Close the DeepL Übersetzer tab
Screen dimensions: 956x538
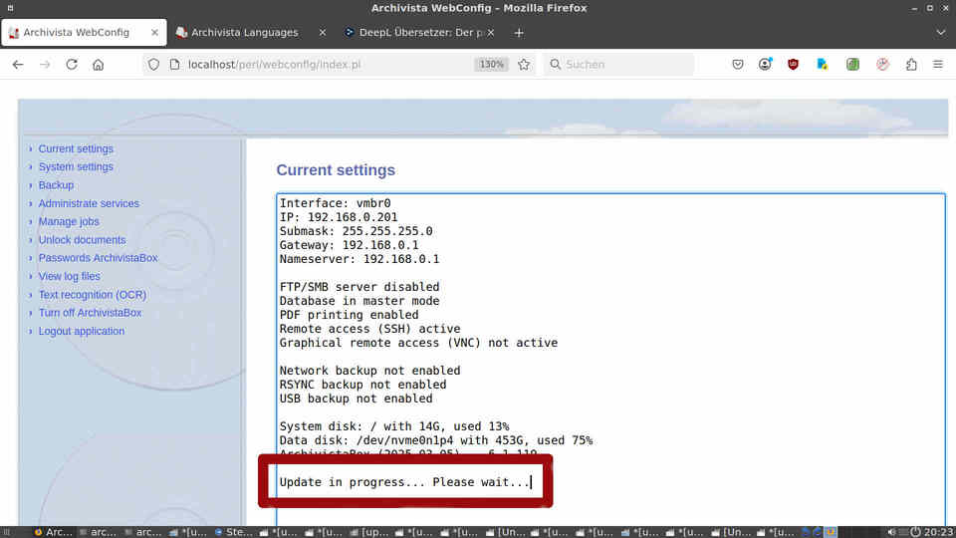coord(491,32)
